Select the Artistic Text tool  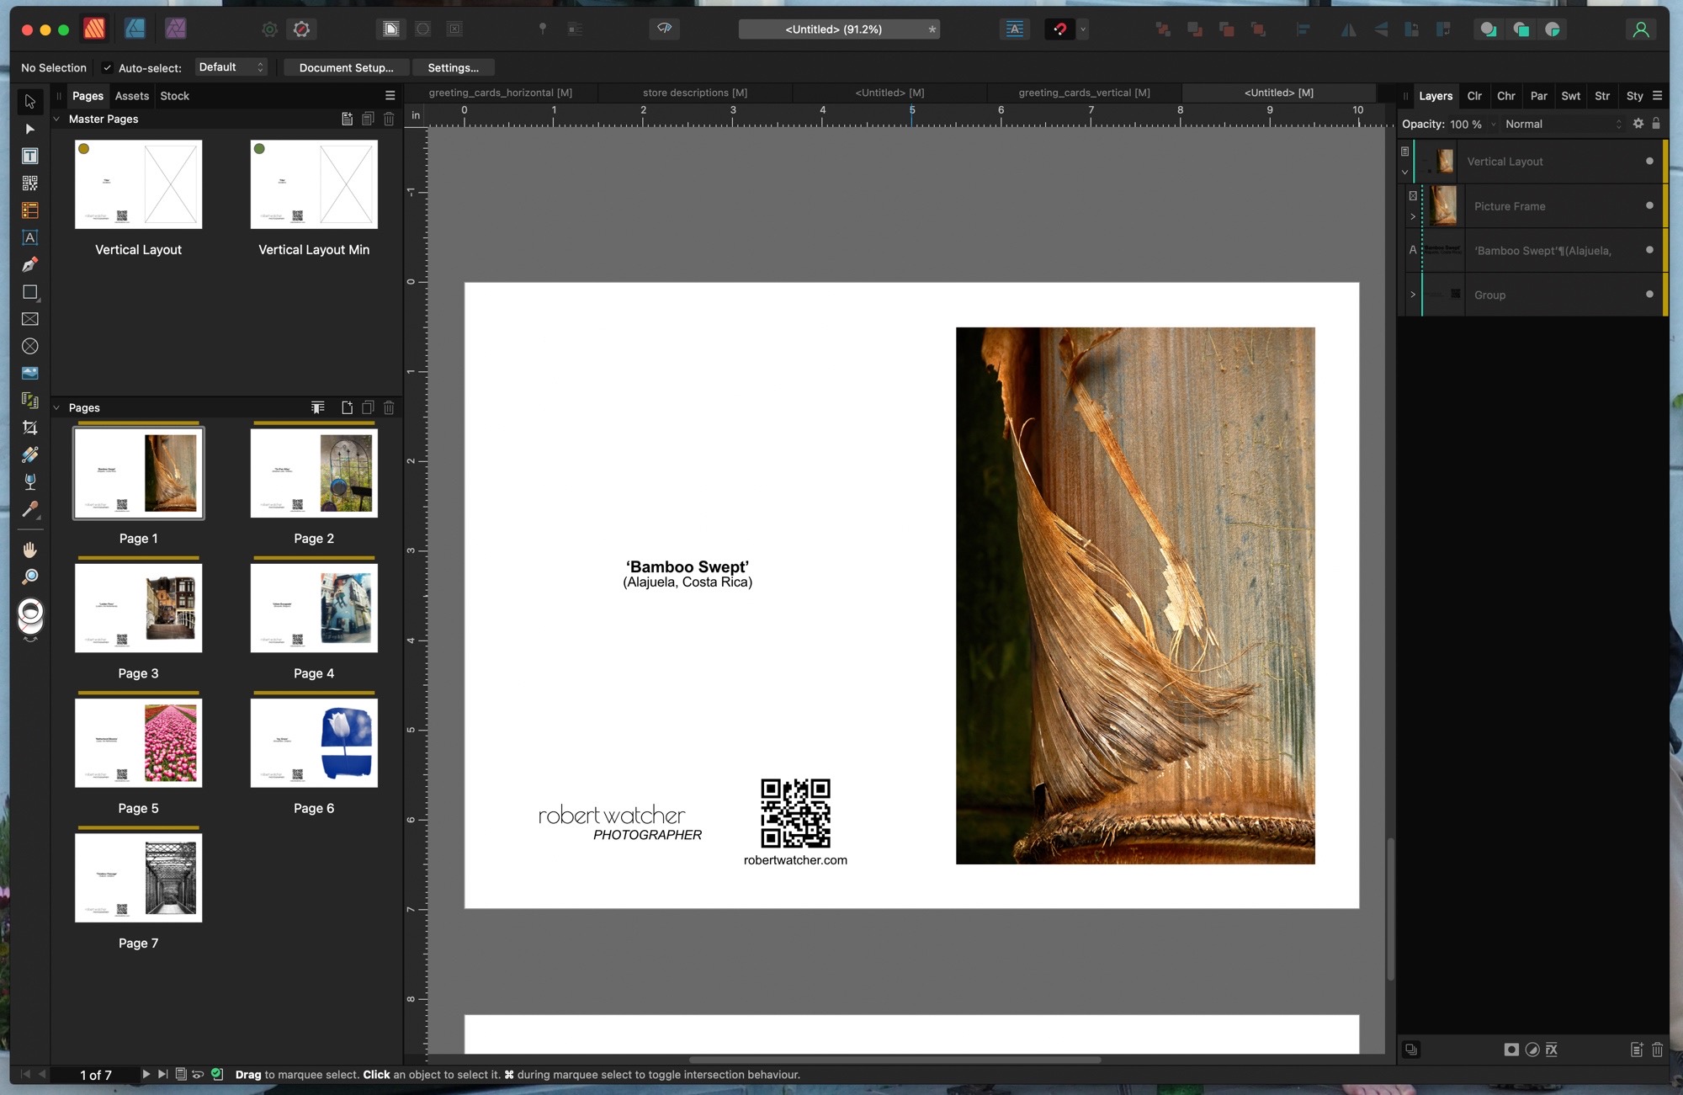(x=30, y=238)
